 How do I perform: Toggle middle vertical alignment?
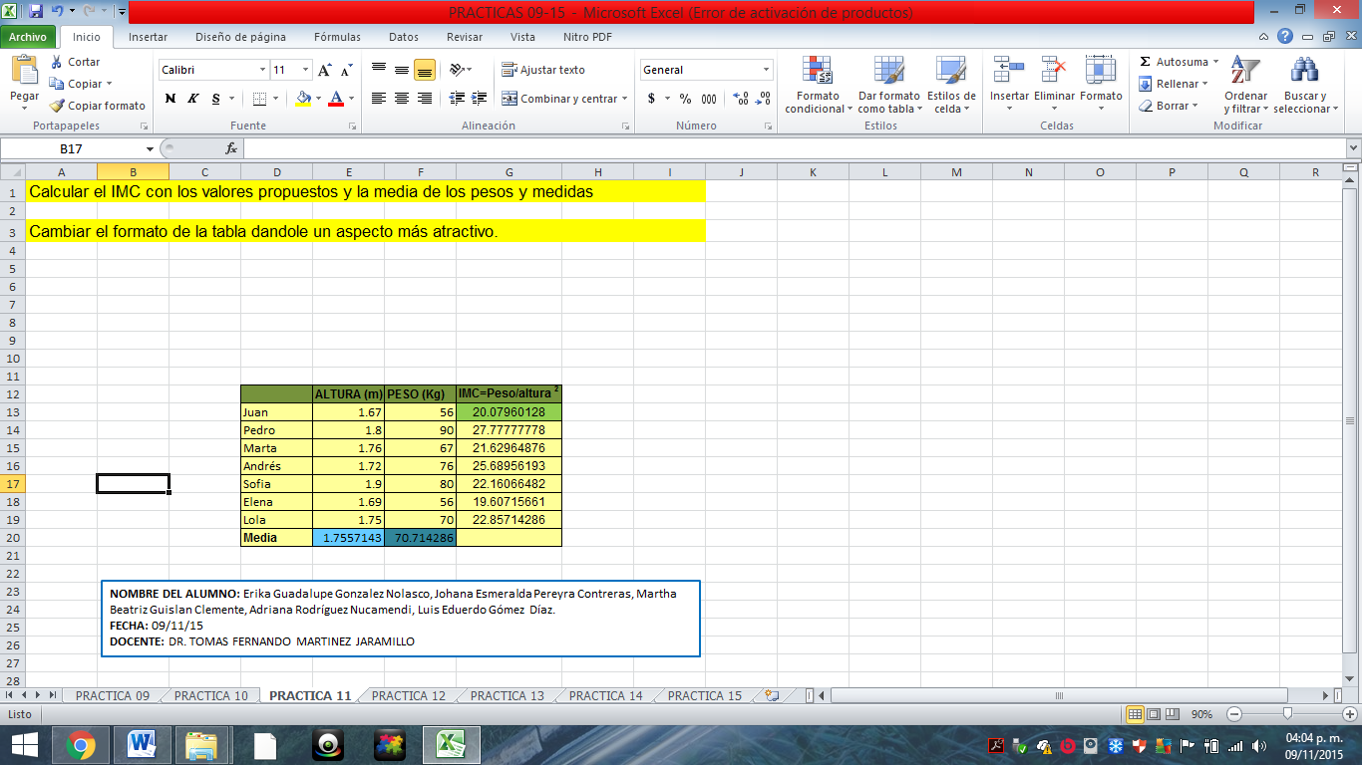click(x=401, y=70)
